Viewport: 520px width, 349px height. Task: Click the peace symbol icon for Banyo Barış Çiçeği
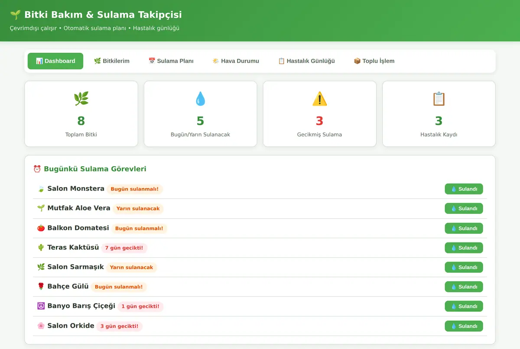pyautogui.click(x=41, y=306)
